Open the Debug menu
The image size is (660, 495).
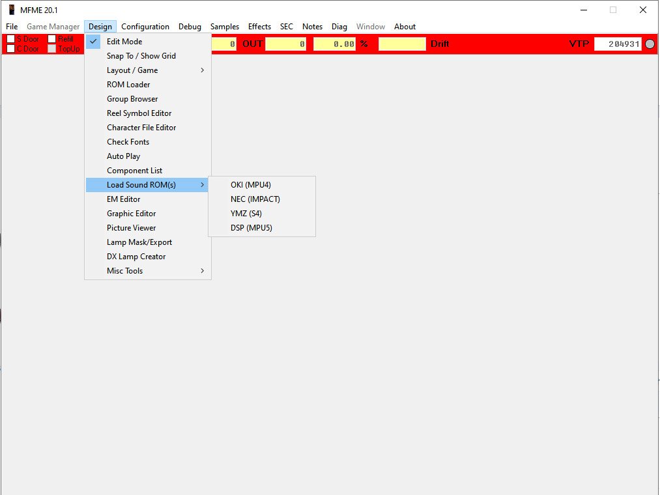[190, 27]
